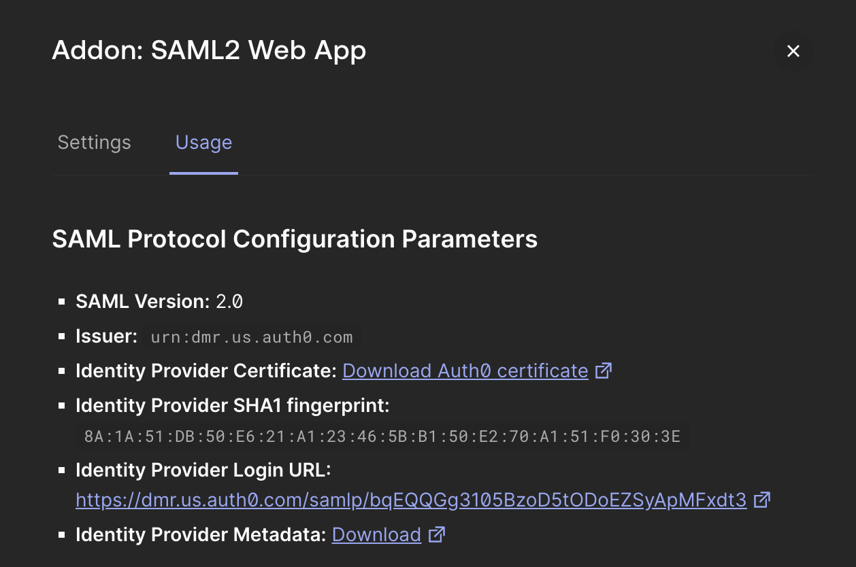856x567 pixels.
Task: Click the bullet marker next to Identity Provider Certificate
Action: coord(60,370)
